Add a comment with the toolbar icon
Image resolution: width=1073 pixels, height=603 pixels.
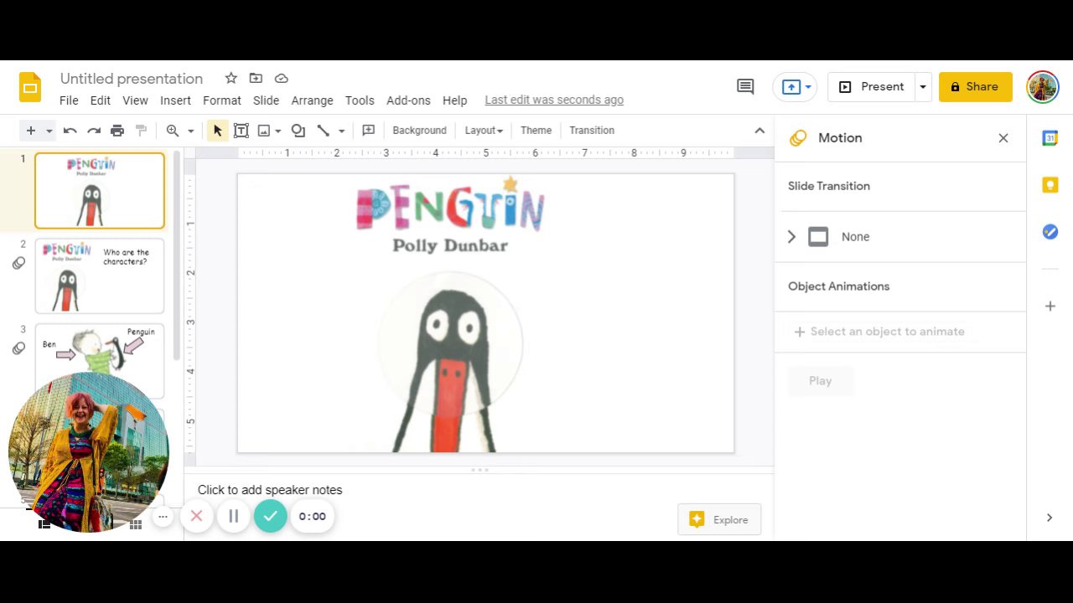[368, 131]
